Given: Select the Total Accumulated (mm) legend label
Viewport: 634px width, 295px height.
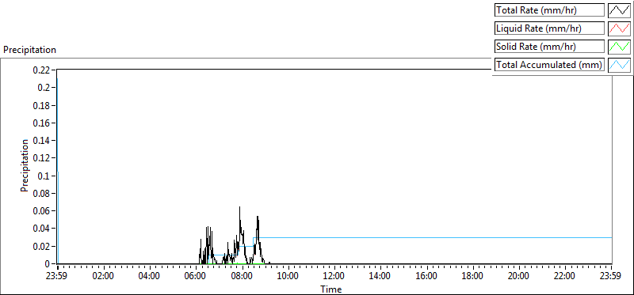Looking at the screenshot, I should point(549,65).
